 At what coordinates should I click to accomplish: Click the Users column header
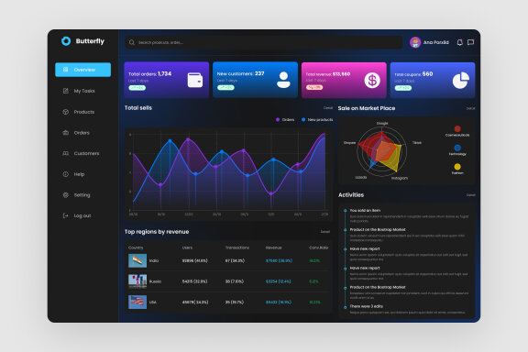pyautogui.click(x=187, y=247)
